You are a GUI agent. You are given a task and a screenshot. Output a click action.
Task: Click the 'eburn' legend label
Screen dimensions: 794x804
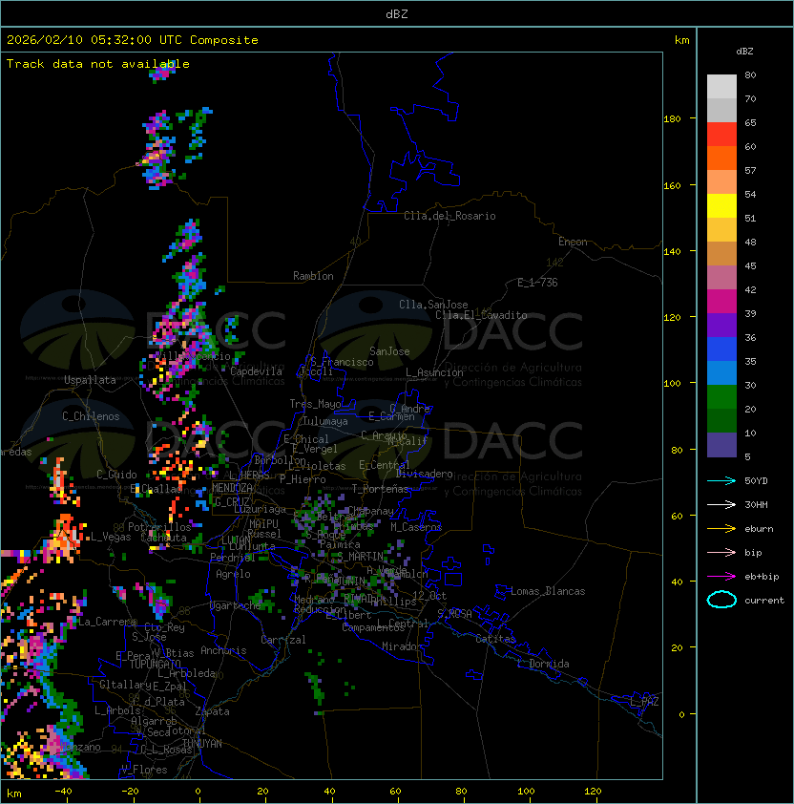tap(759, 529)
